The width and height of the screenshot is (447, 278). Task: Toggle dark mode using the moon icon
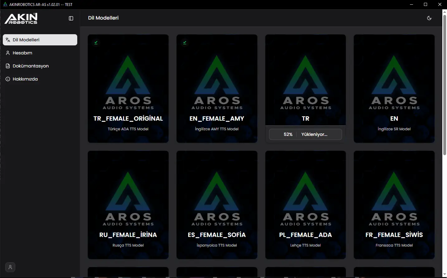pyautogui.click(x=429, y=18)
